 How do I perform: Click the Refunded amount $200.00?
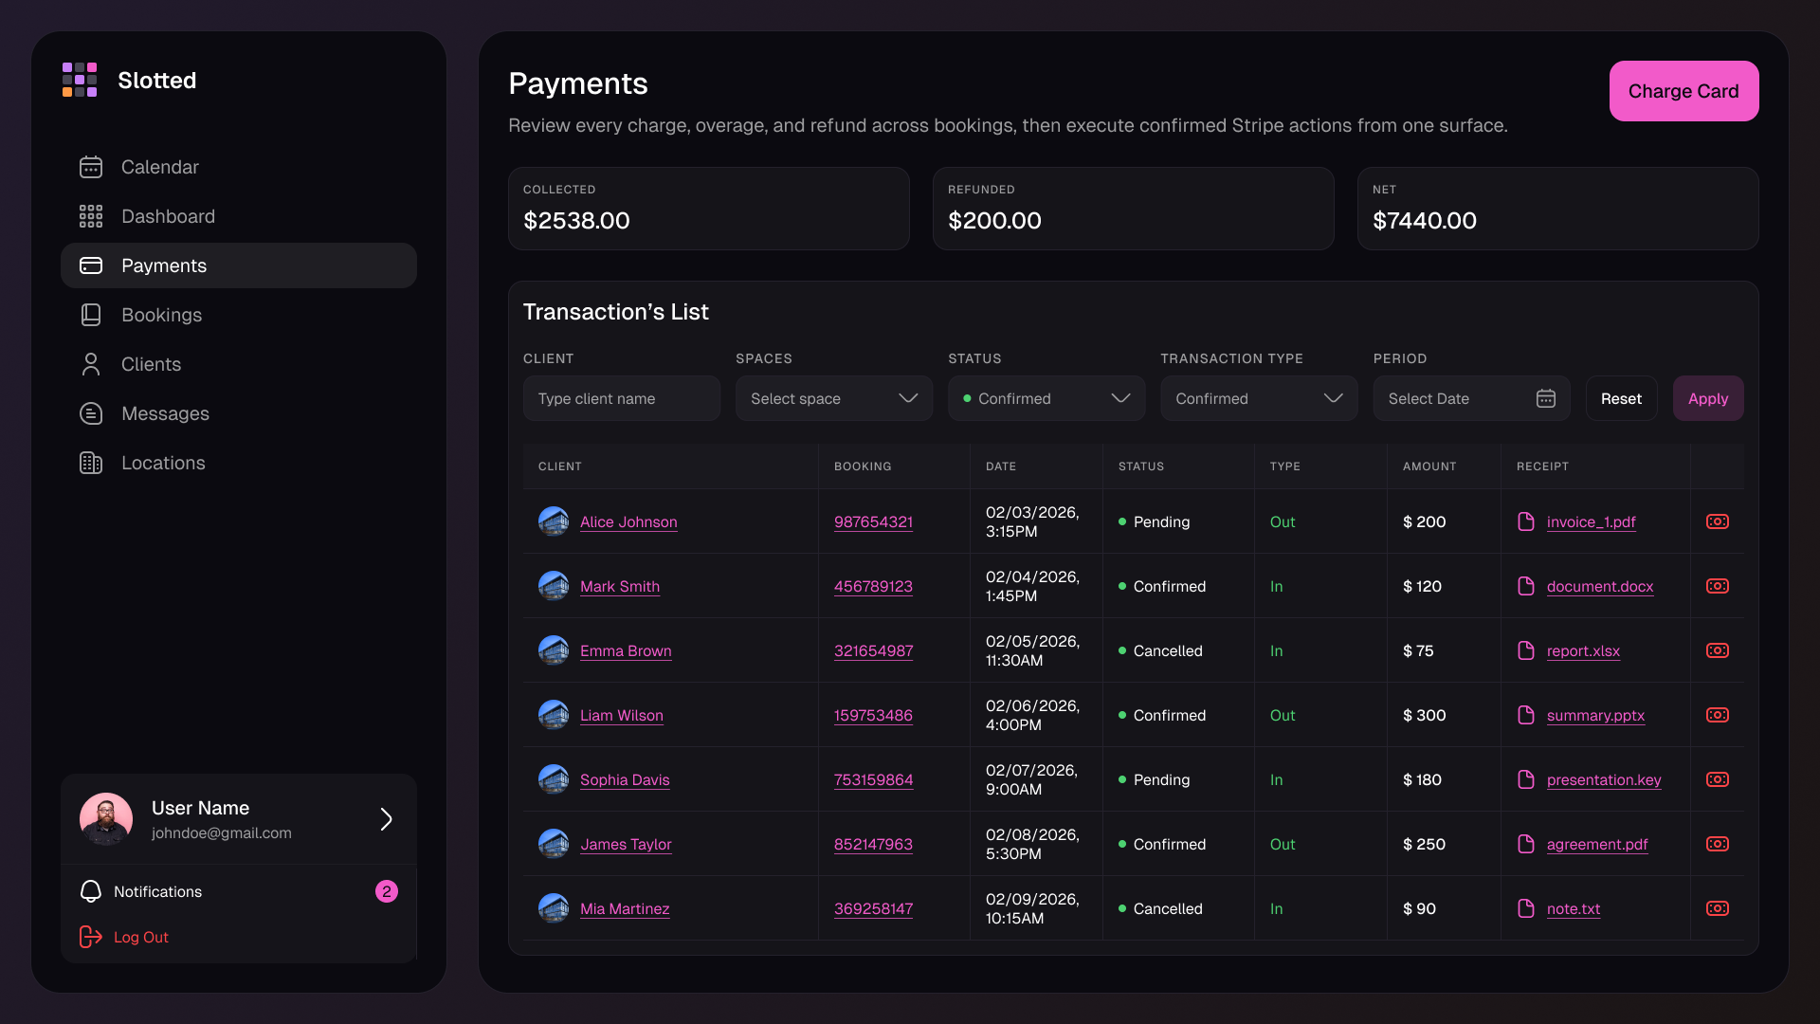pyautogui.click(x=994, y=220)
